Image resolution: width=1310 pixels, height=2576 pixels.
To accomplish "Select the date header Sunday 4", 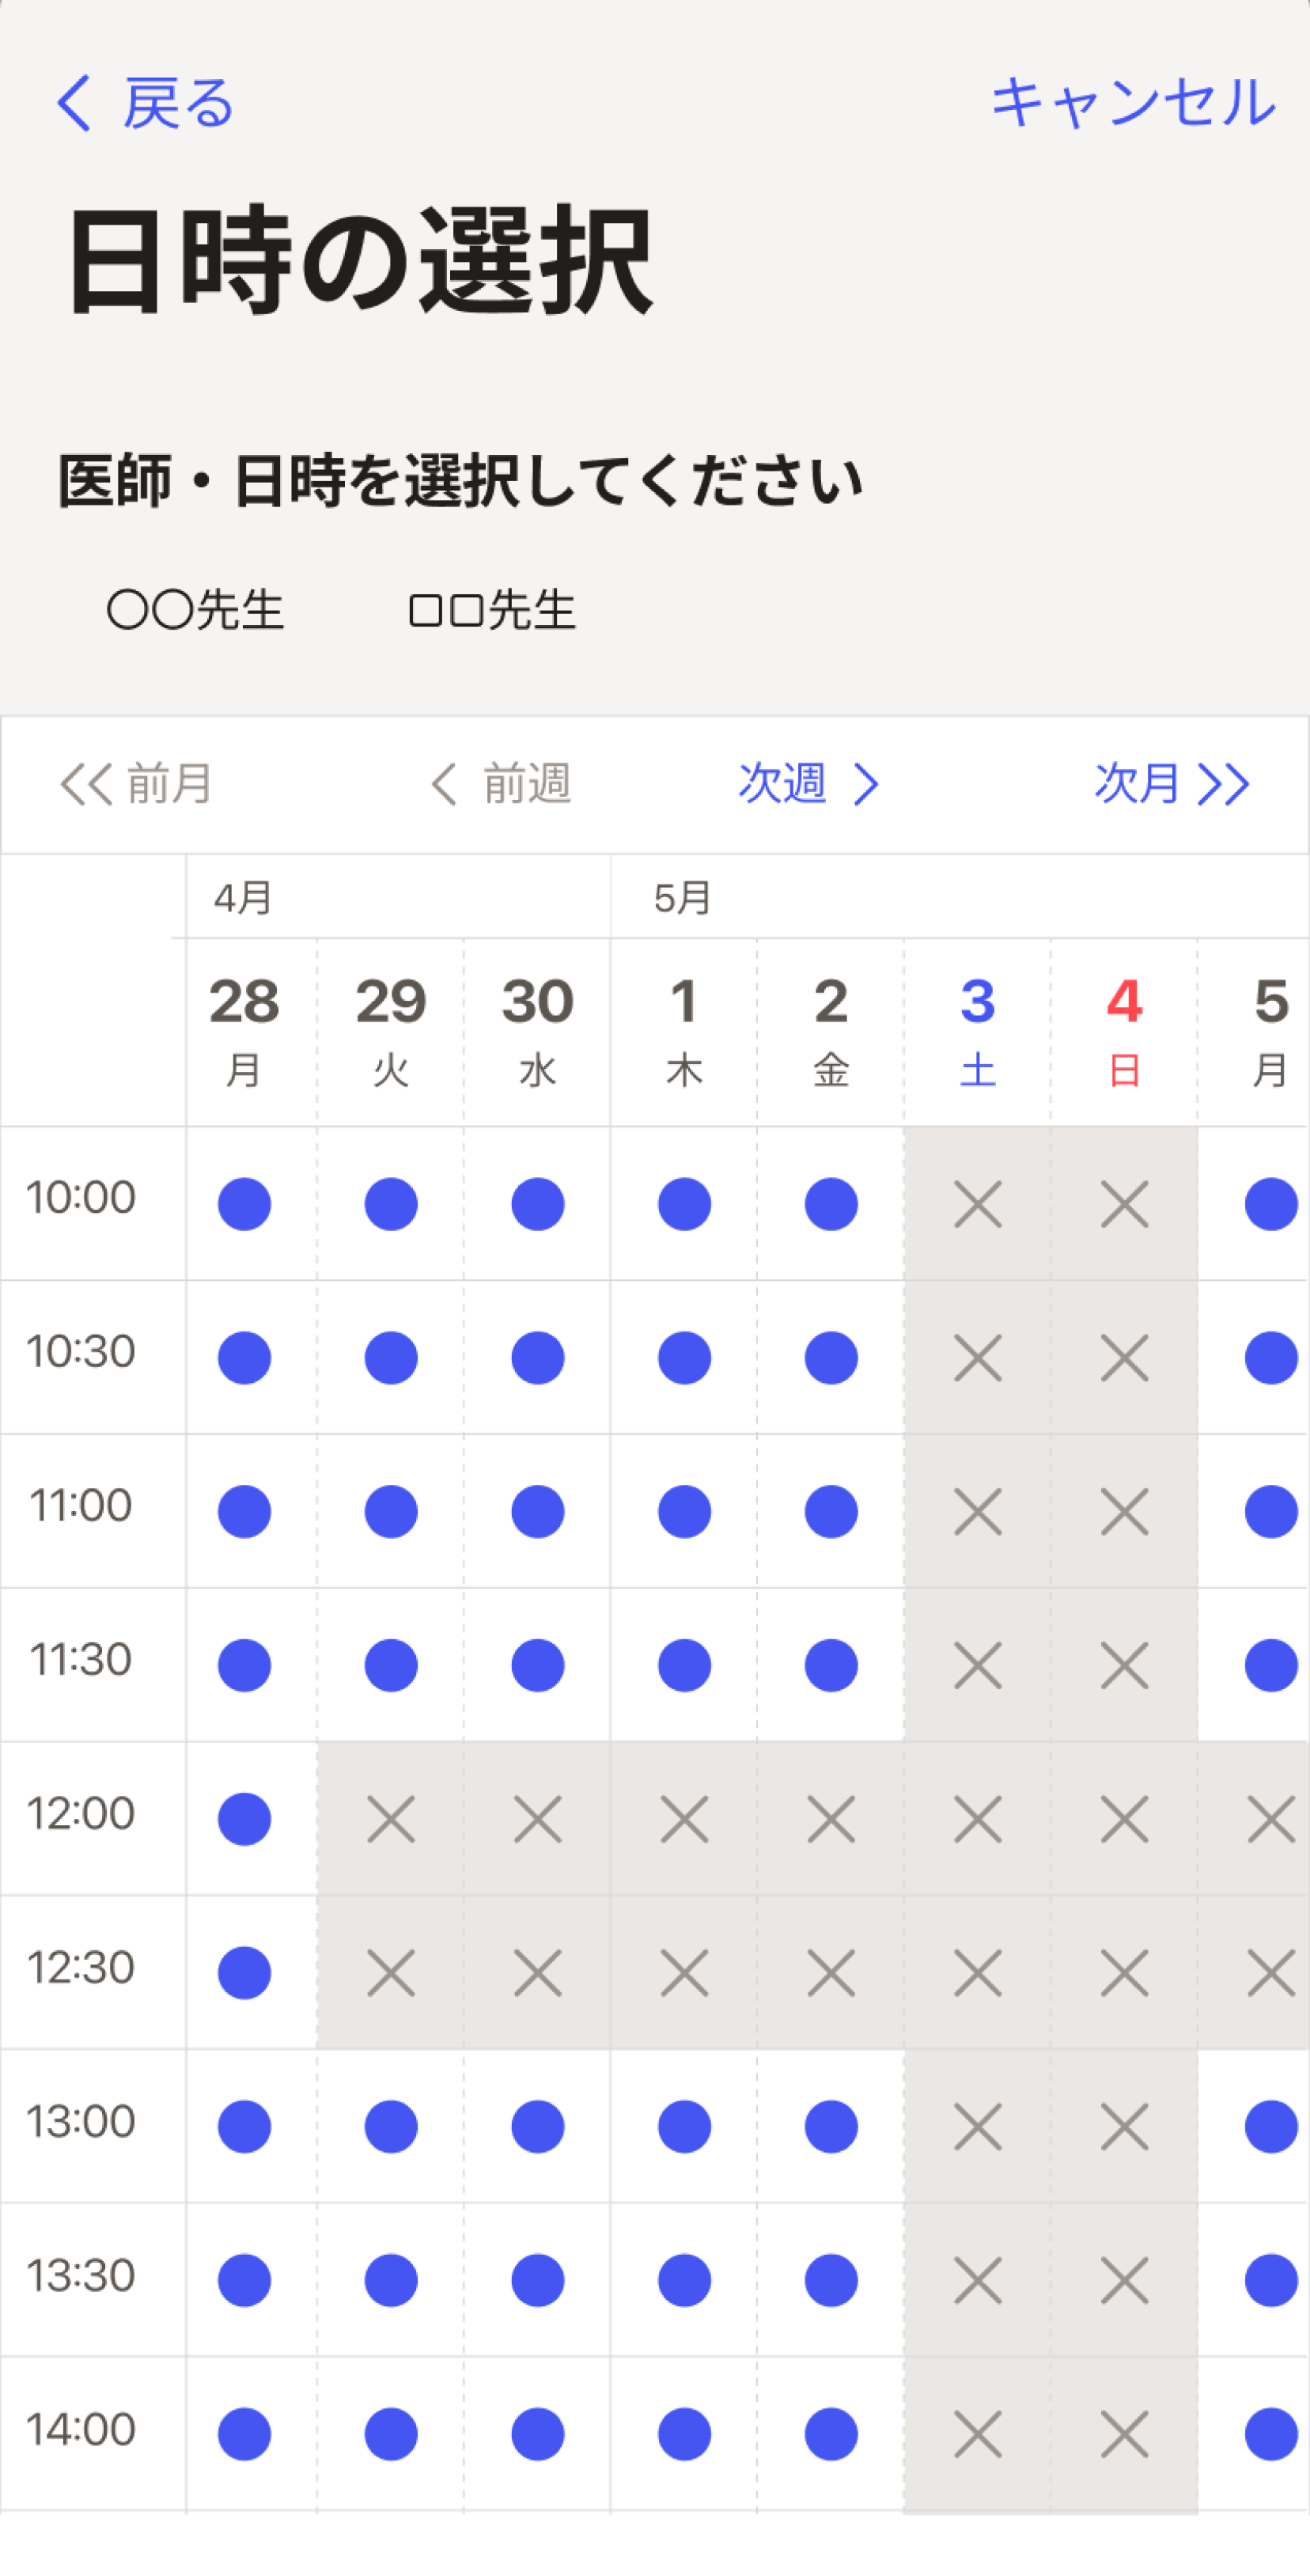I will (x=1125, y=1032).
